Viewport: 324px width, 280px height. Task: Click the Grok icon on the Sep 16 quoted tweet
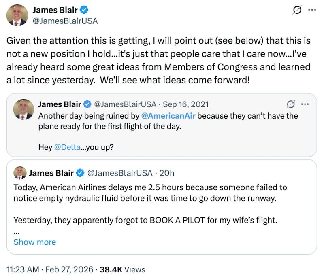[290, 104]
